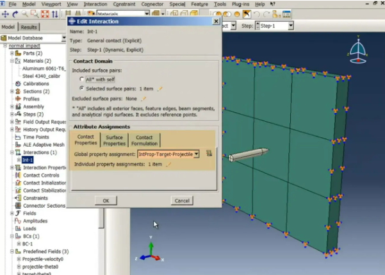This screenshot has width=385, height=275.
Task: Click the projectile in the viewport
Action: 249,154
